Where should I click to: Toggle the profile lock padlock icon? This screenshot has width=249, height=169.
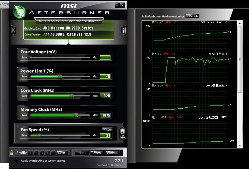click(12, 153)
